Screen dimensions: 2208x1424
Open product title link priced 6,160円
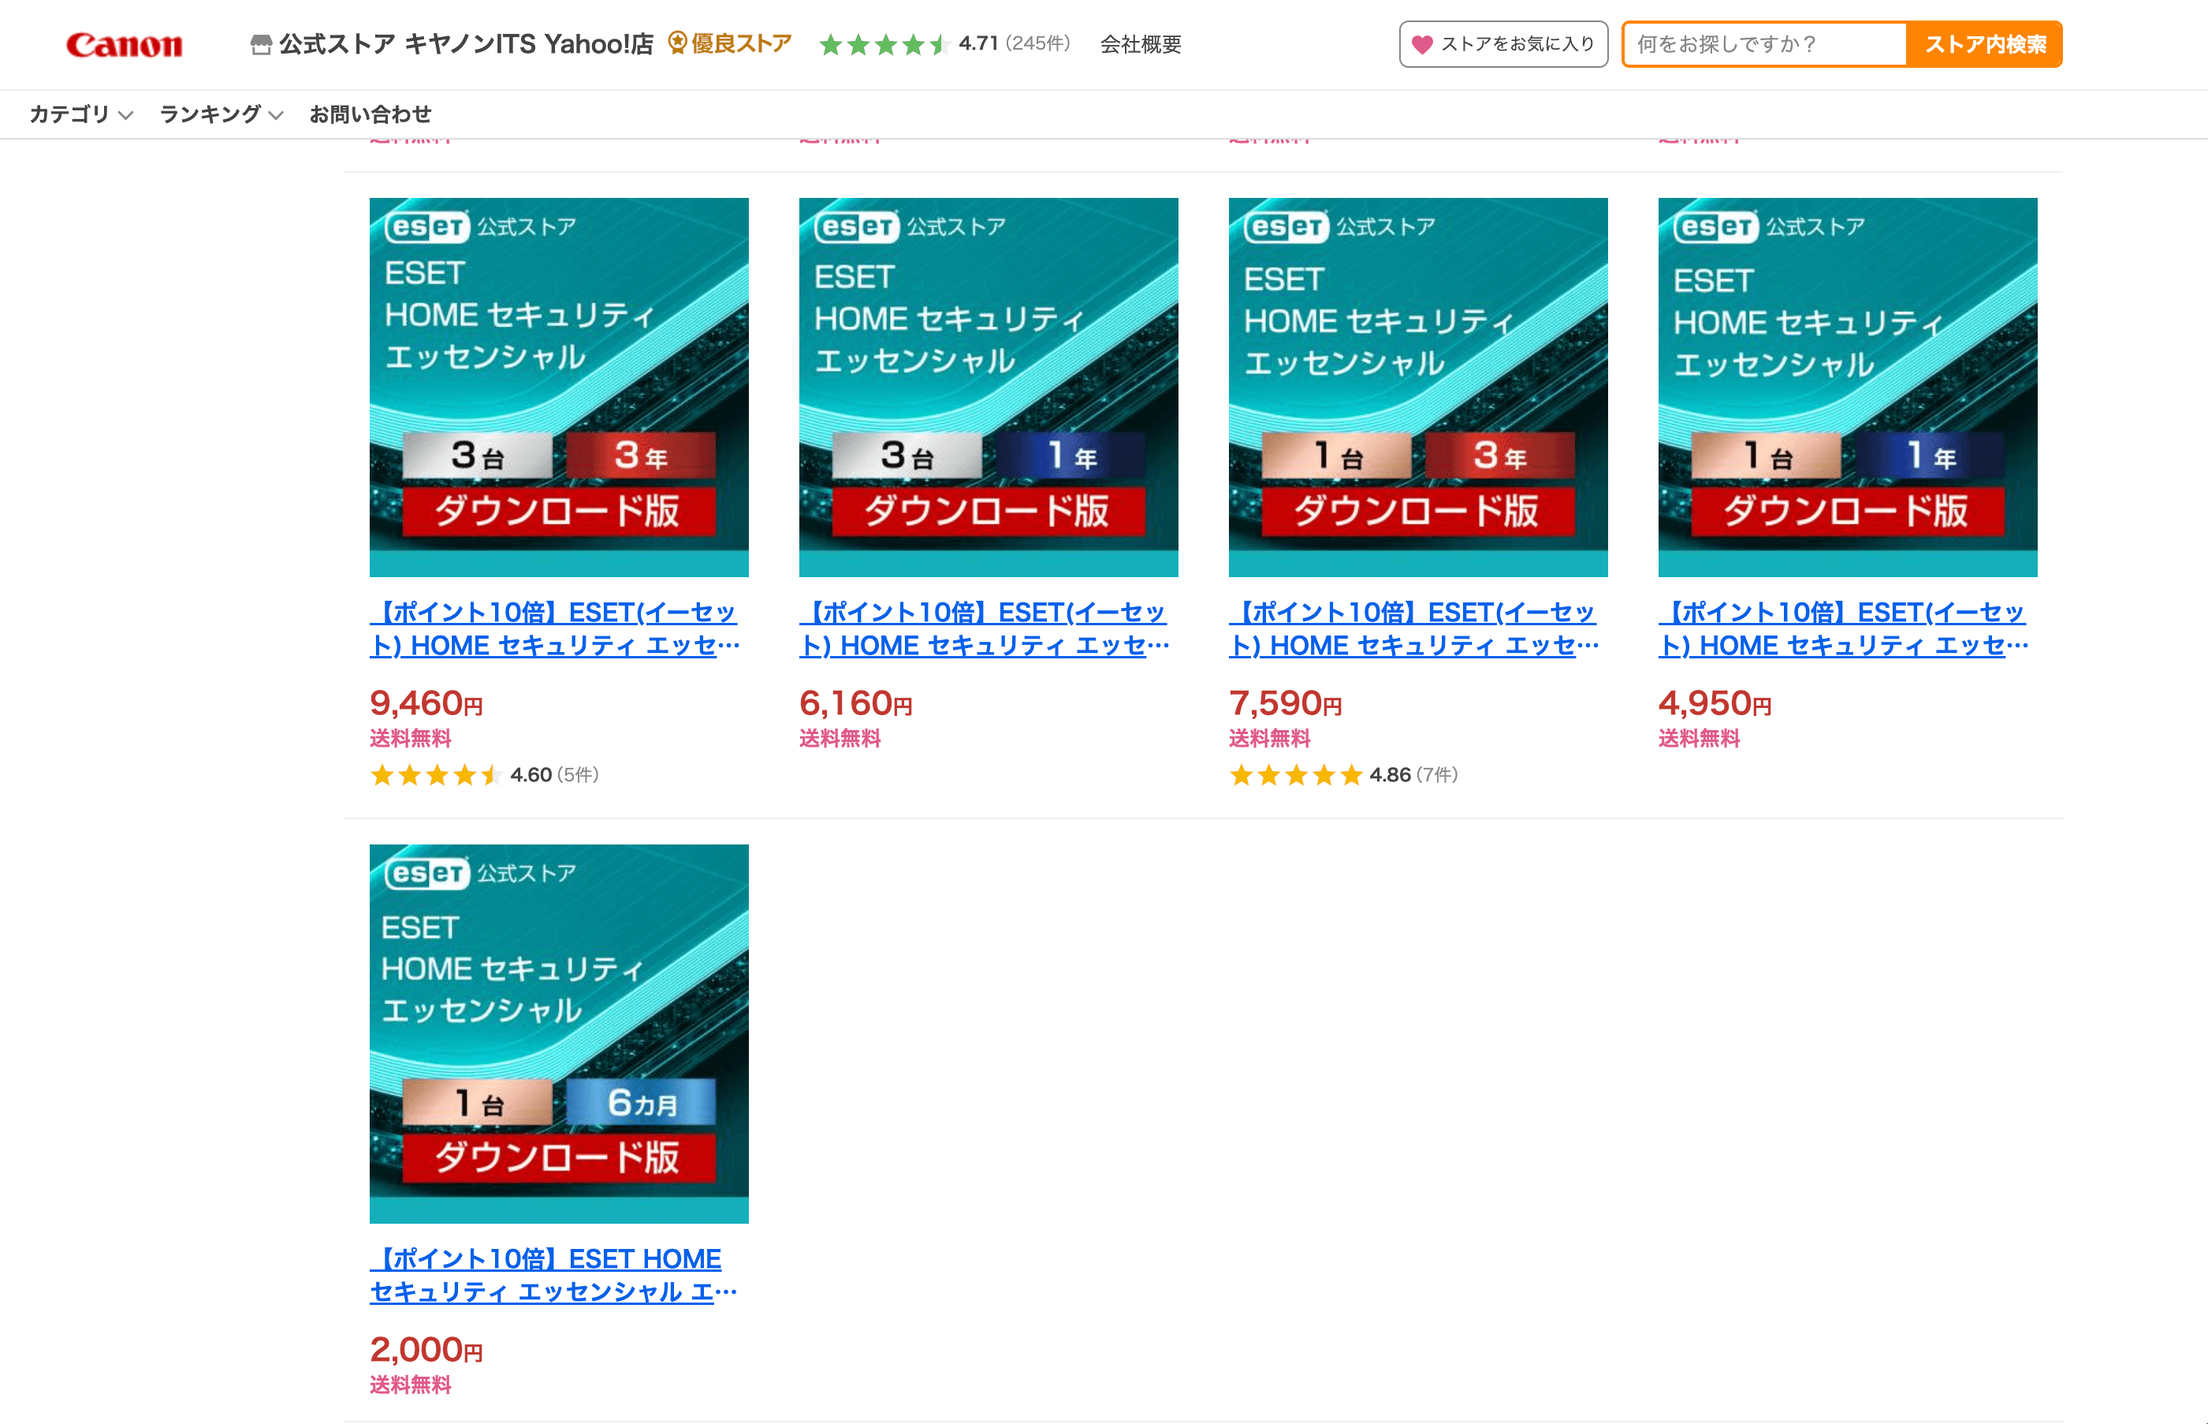(985, 628)
